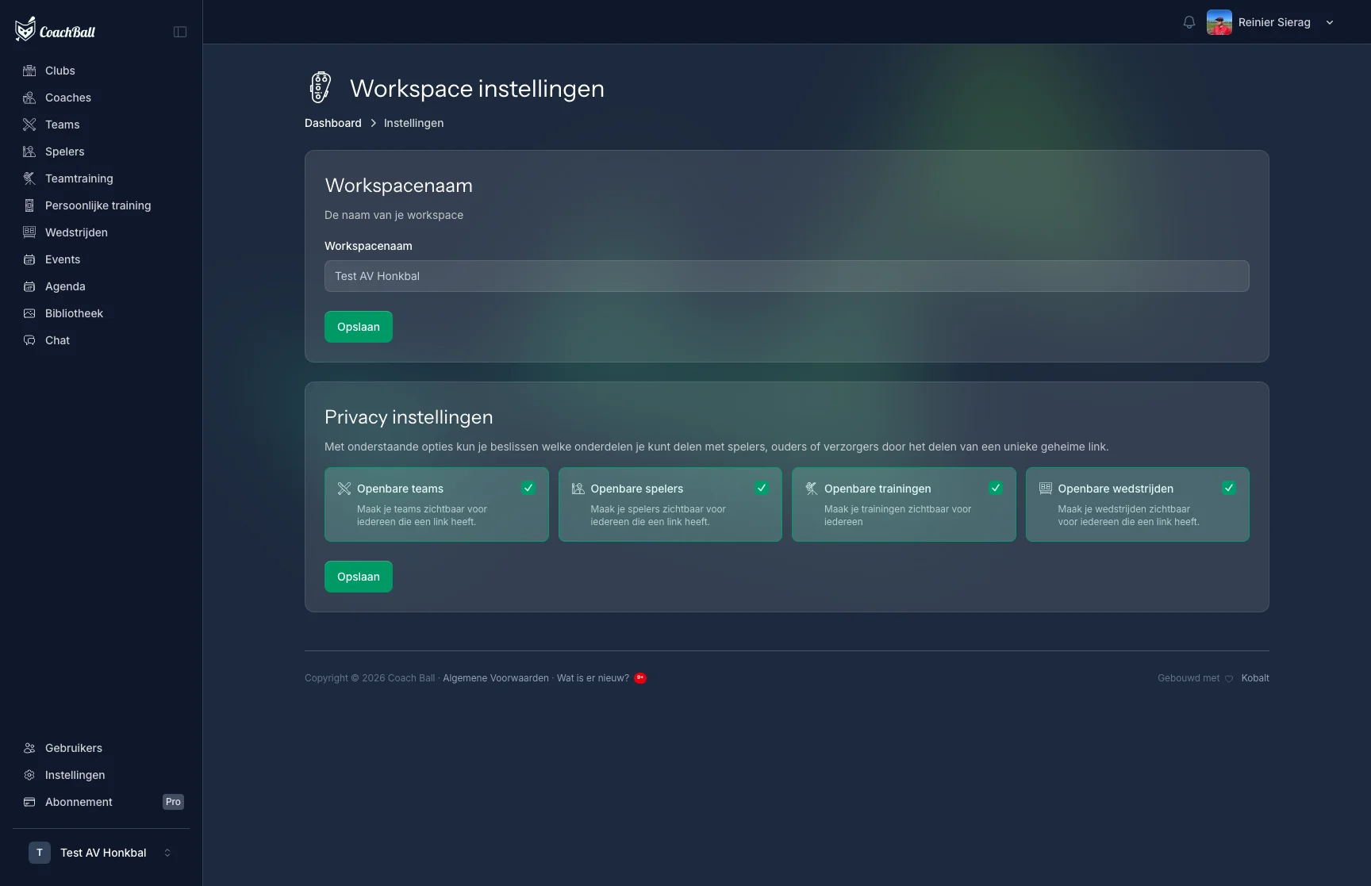Open the Bibliotheek sidebar icon

[x=29, y=313]
